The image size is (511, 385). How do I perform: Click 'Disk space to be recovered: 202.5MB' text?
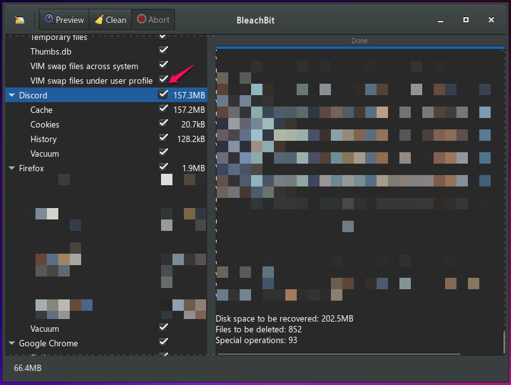pos(284,318)
